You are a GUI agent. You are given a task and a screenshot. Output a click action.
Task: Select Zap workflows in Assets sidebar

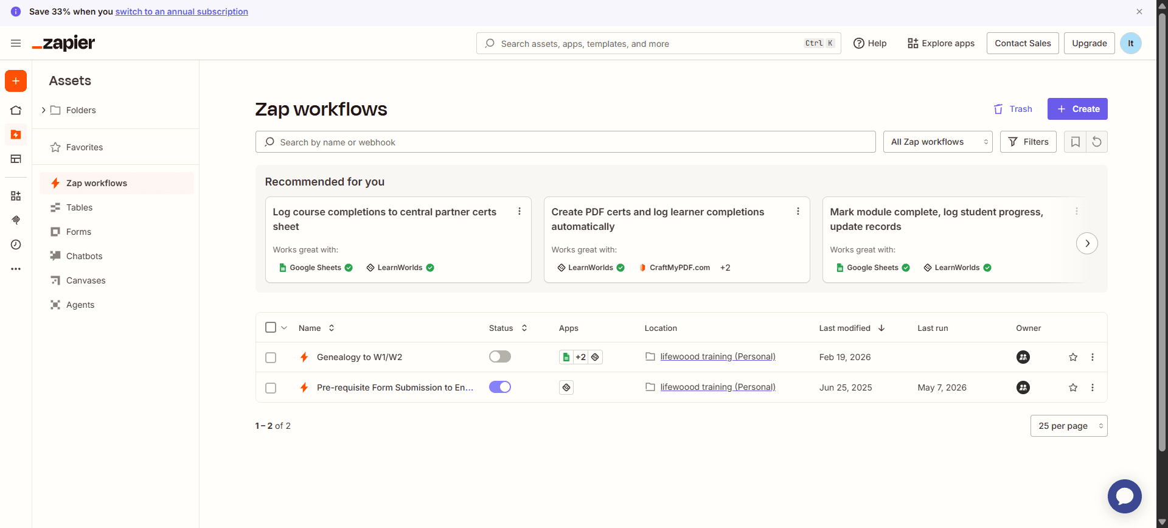[116, 183]
